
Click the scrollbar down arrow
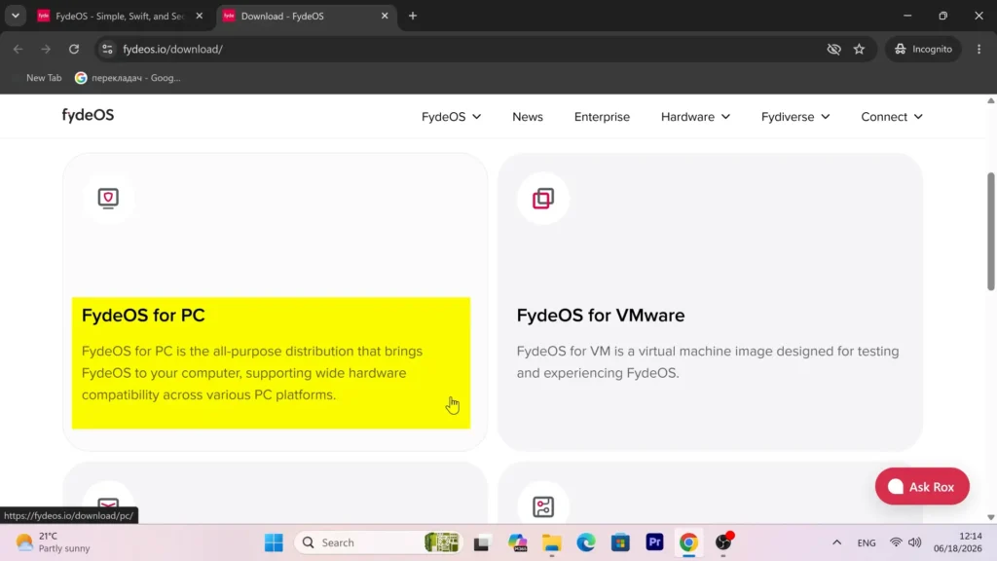[x=990, y=518]
